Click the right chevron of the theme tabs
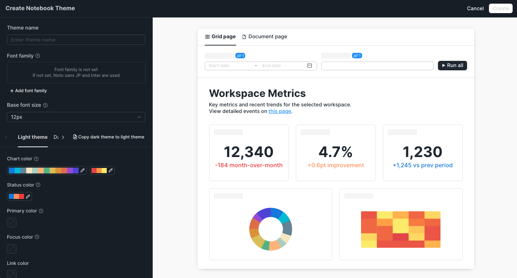The width and height of the screenshot is (517, 278). coord(63,137)
